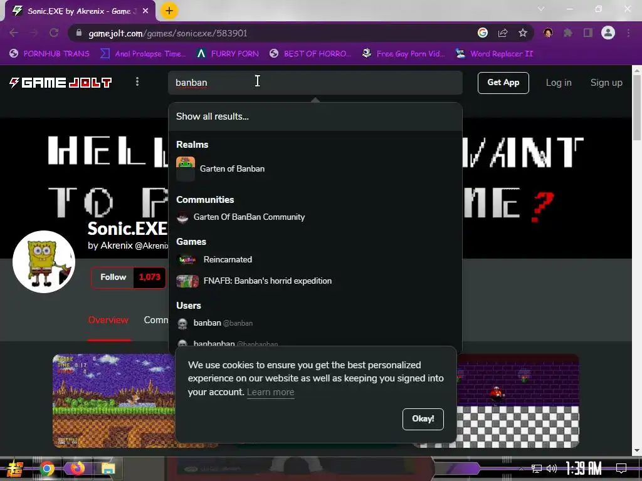
Task: Open the Chrome three-dot menu
Action: coord(628,33)
